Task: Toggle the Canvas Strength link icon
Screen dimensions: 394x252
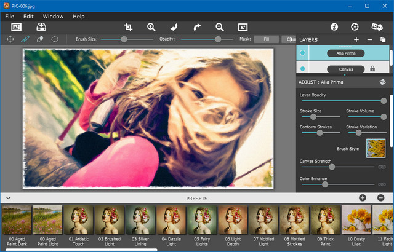Action: tap(383, 167)
